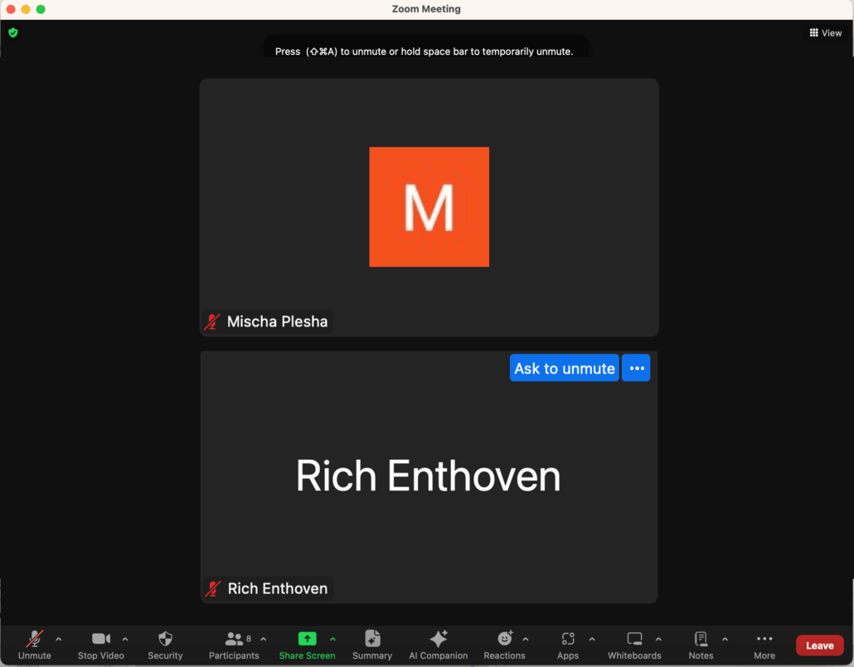Stop your video
The image size is (854, 667).
[x=100, y=645]
